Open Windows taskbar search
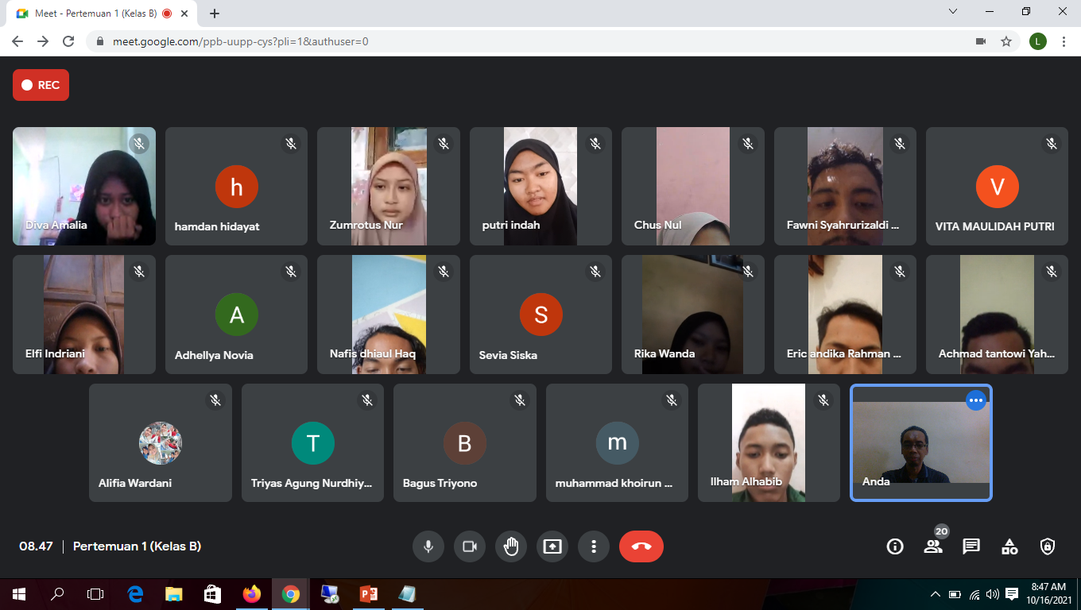The height and width of the screenshot is (610, 1081). point(57,593)
